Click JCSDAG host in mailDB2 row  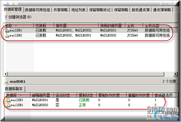tap(133, 35)
